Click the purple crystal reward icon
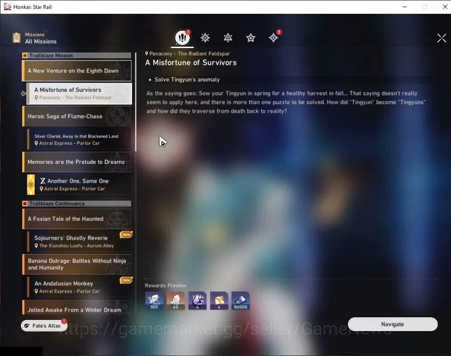 pyautogui.click(x=197, y=300)
